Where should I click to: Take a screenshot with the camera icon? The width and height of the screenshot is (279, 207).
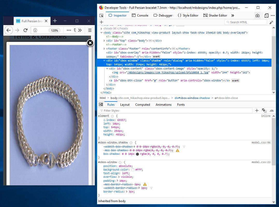(257, 16)
